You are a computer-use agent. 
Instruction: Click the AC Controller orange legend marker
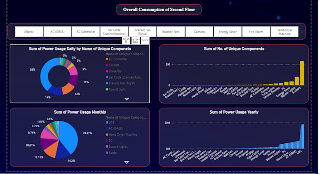pyautogui.click(x=107, y=59)
